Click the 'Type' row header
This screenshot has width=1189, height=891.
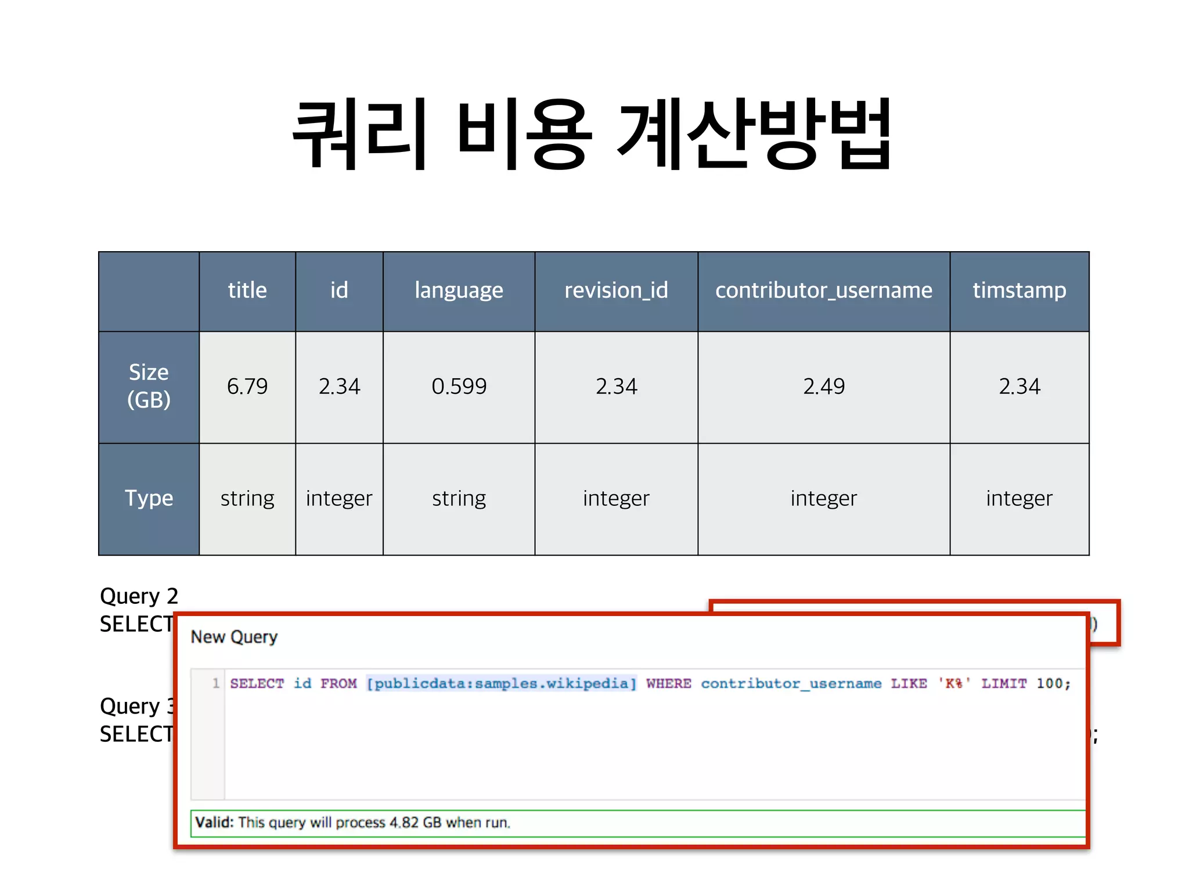[149, 499]
